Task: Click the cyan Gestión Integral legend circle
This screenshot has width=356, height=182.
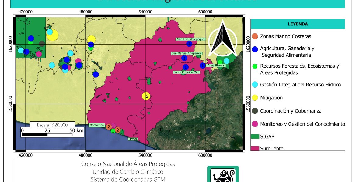Action: tap(255, 85)
